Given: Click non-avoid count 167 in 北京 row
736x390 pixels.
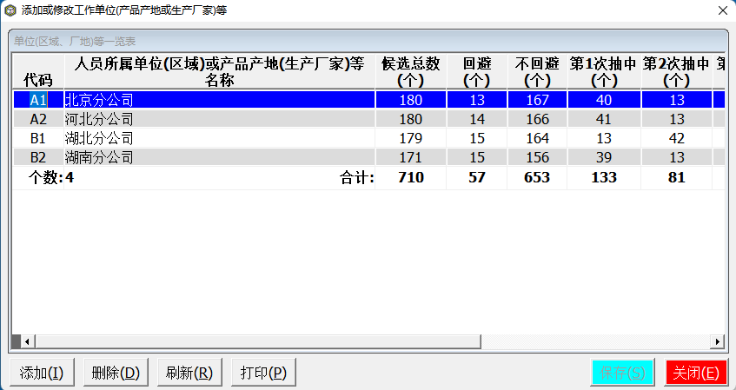Looking at the screenshot, I should tap(538, 100).
